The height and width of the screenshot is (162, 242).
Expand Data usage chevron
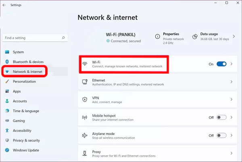(234, 36)
